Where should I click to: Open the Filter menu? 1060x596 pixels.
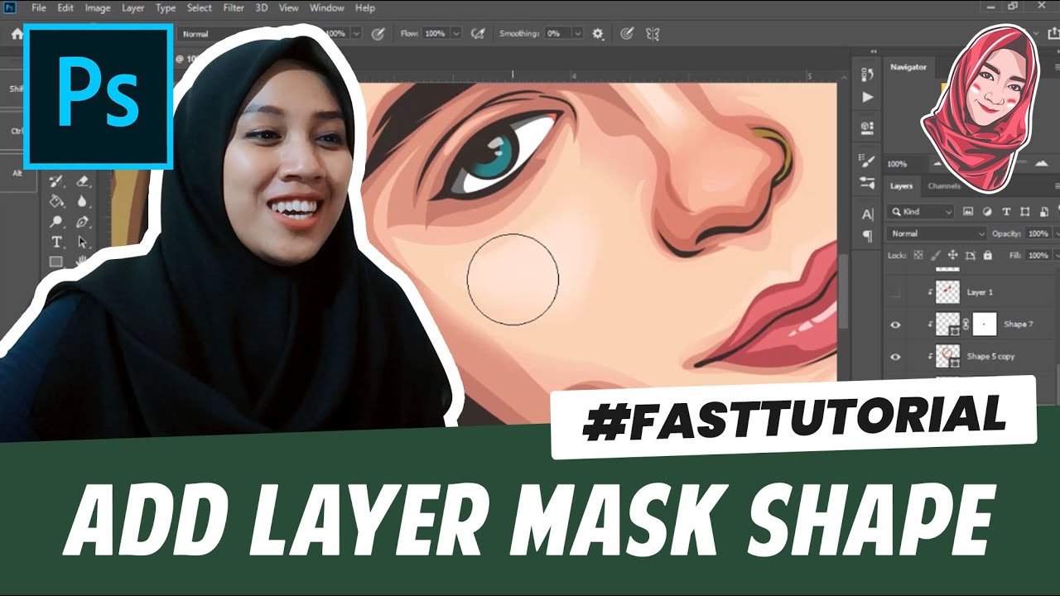[234, 7]
